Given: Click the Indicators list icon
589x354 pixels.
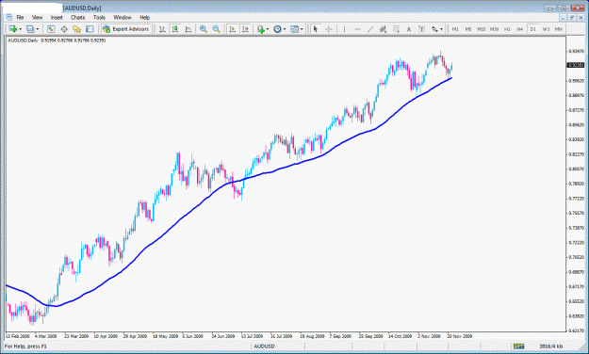Looking at the screenshot, I should pyautogui.click(x=261, y=29).
